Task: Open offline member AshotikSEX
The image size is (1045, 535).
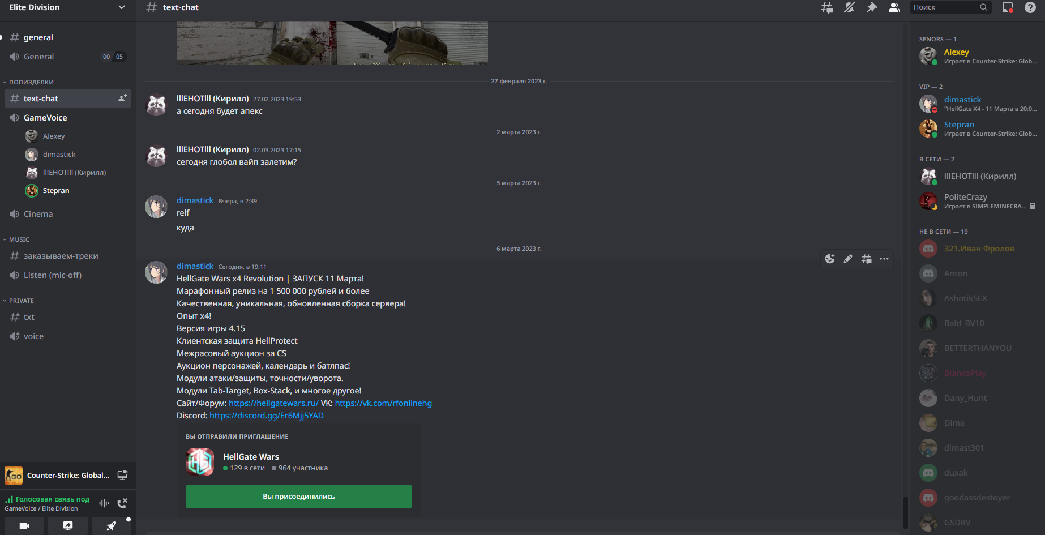Action: 978,298
